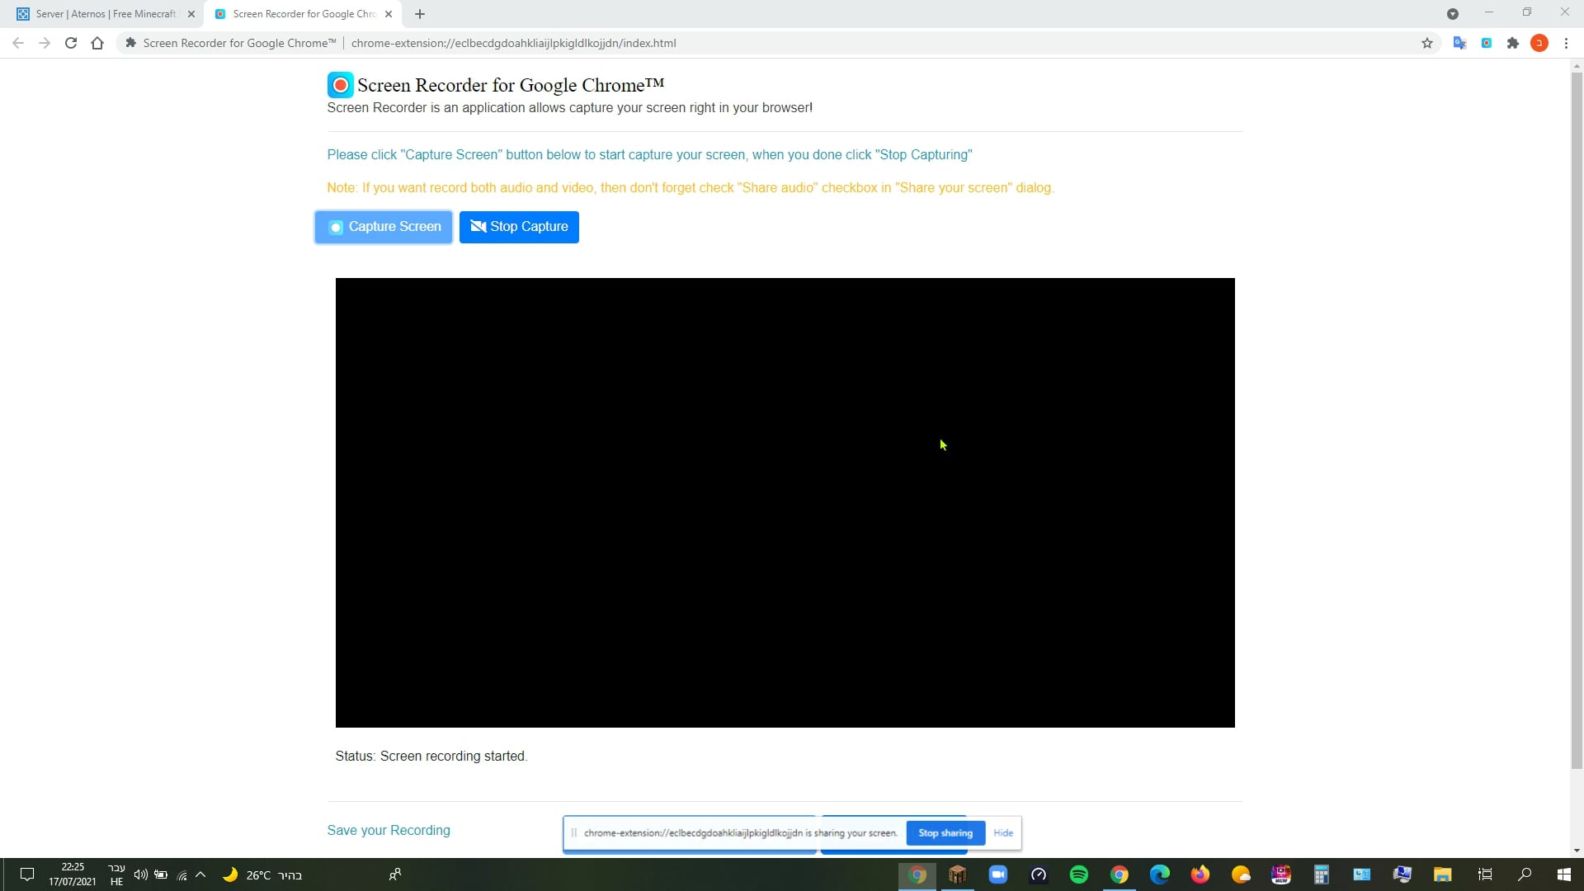Click the scrollbar up arrow
This screenshot has width=1584, height=891.
pyautogui.click(x=1577, y=65)
